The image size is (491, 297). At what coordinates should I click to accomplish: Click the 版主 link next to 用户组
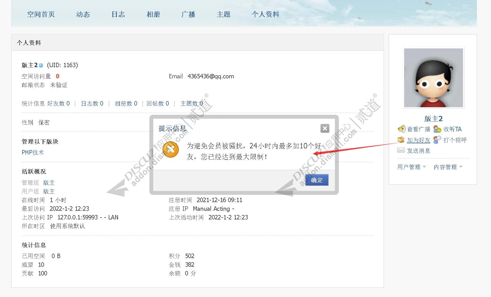[x=49, y=191]
